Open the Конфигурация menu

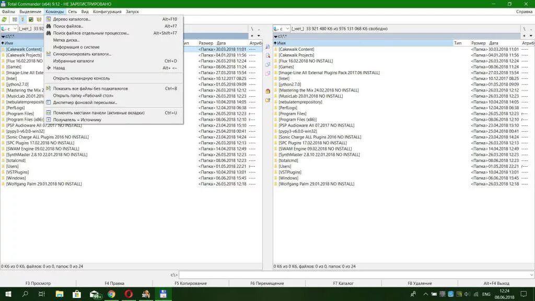[107, 11]
